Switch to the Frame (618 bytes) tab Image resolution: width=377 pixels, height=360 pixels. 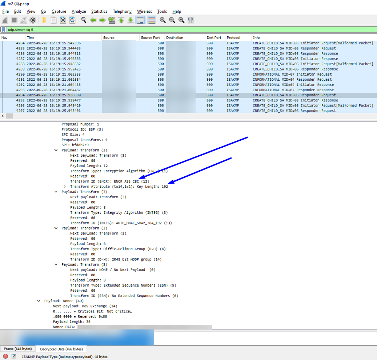click(17, 349)
